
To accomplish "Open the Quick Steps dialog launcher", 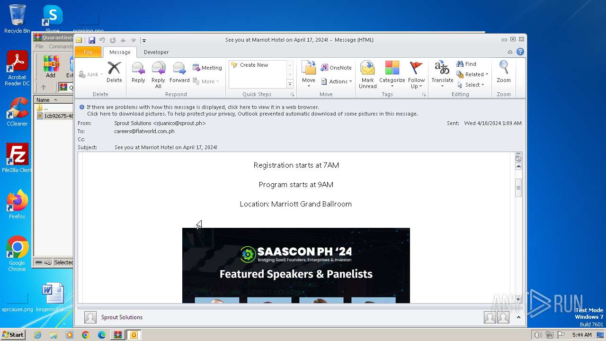I will [x=292, y=95].
